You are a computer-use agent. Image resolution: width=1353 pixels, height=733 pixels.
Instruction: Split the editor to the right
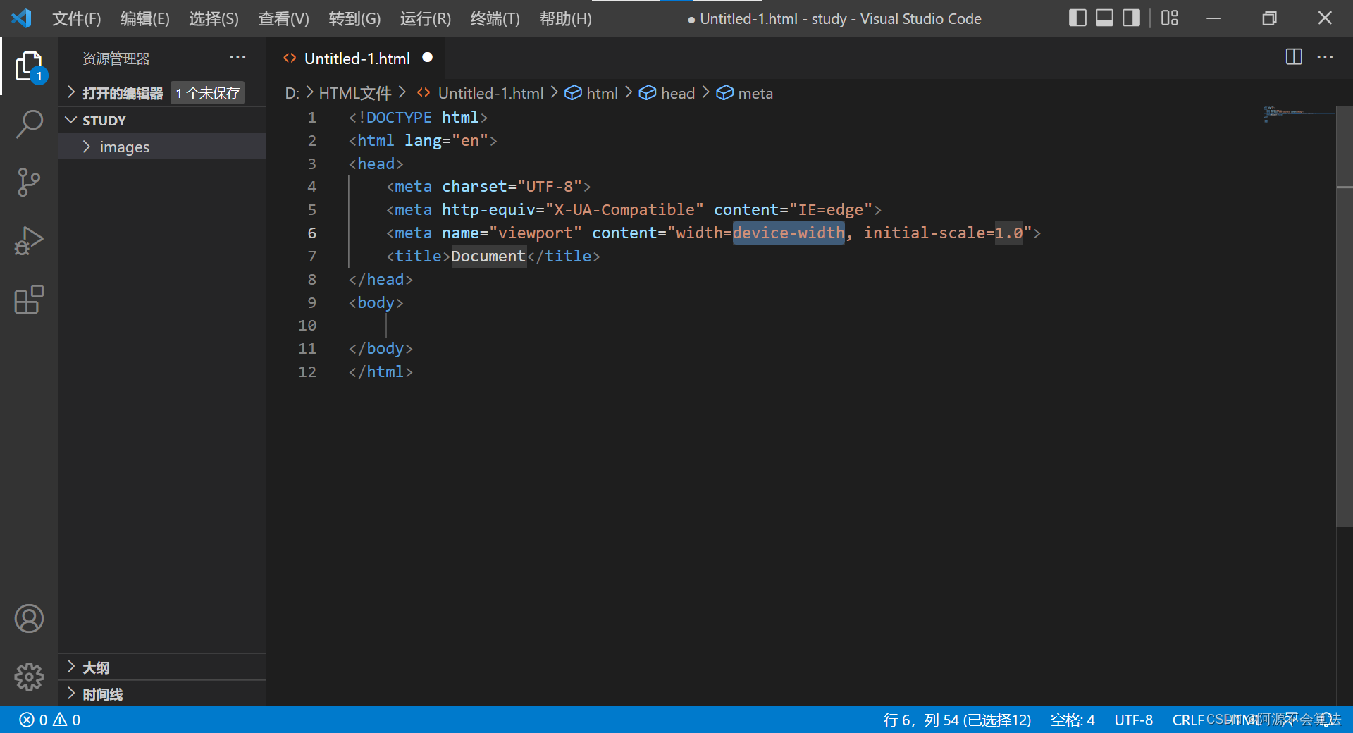tap(1294, 57)
